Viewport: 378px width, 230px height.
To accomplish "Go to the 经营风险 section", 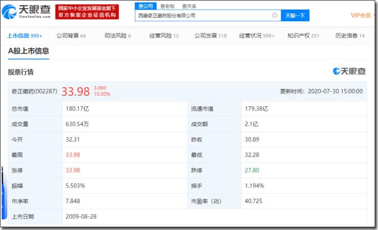I will pos(164,36).
